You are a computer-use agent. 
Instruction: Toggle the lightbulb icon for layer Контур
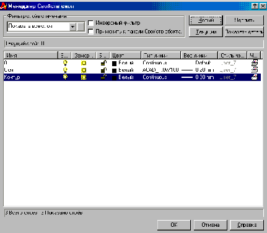[x=65, y=77]
